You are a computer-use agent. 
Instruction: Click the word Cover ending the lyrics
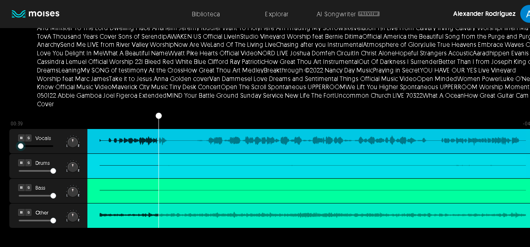[46, 104]
